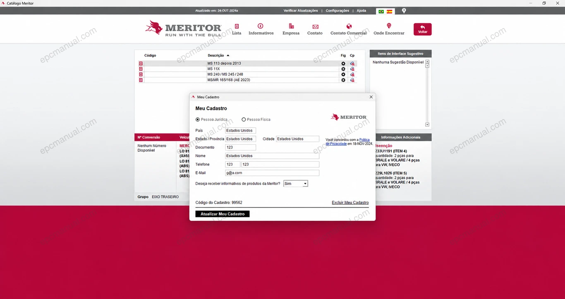Expand the MS 113 depois 2013 row
The image size is (565, 299).
[x=141, y=63]
